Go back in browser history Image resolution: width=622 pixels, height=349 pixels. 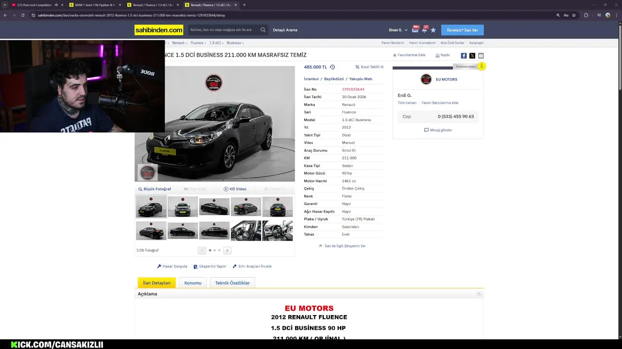tap(5, 15)
